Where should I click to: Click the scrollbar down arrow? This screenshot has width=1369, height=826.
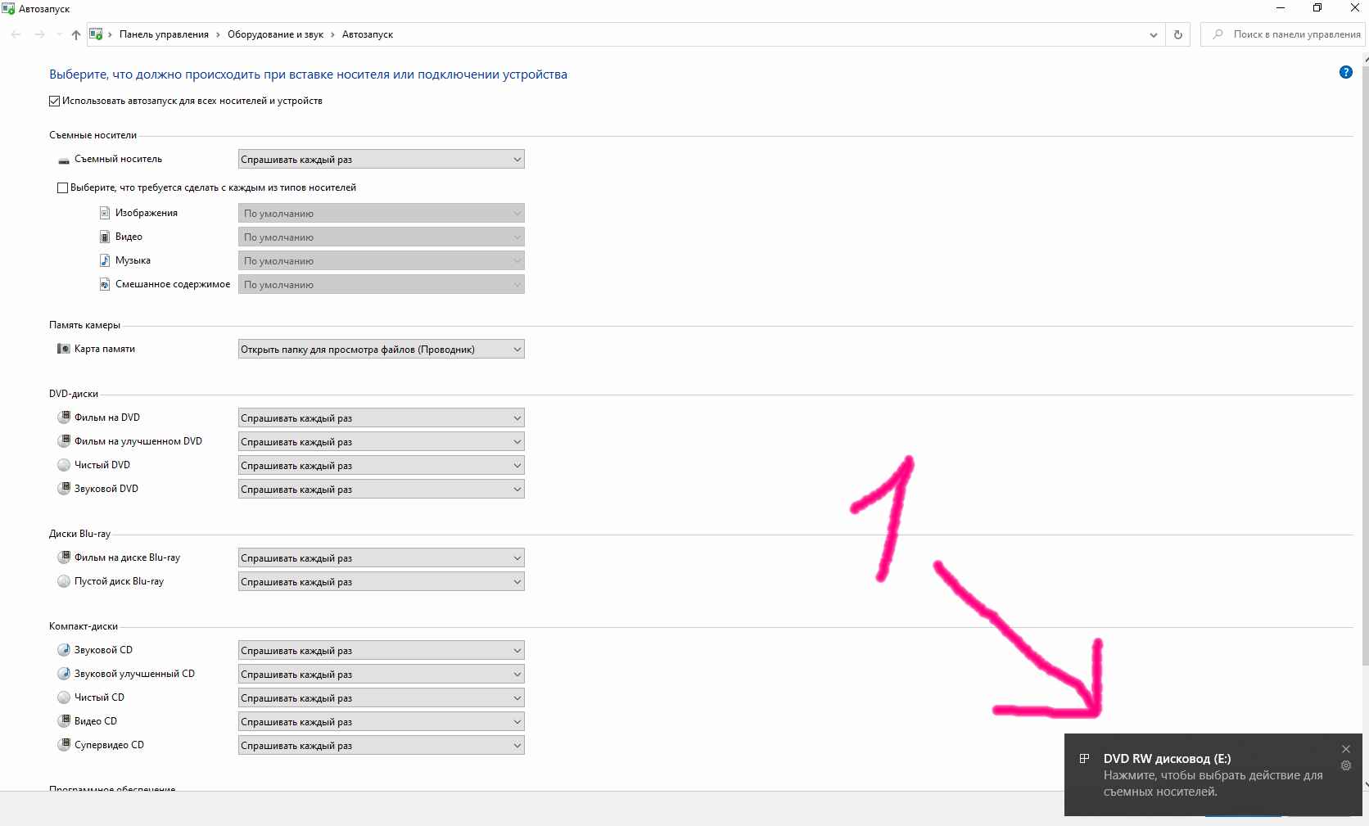(x=1366, y=784)
